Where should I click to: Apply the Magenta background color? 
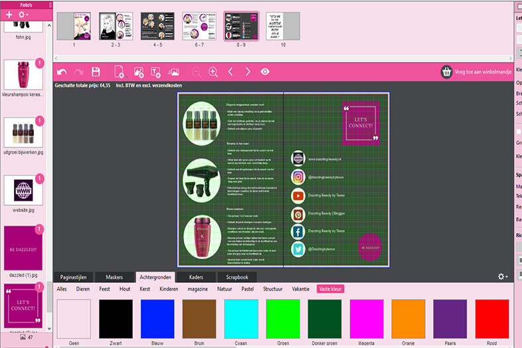(x=367, y=319)
